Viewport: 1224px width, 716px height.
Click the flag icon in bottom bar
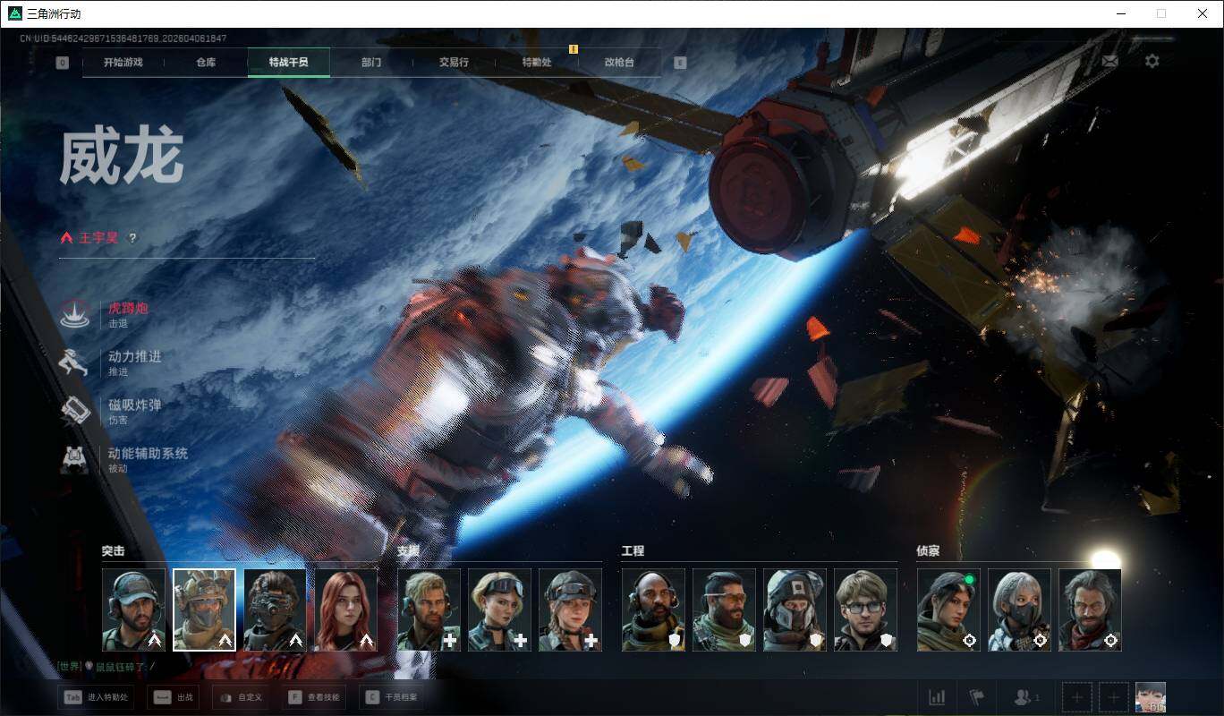coord(976,697)
